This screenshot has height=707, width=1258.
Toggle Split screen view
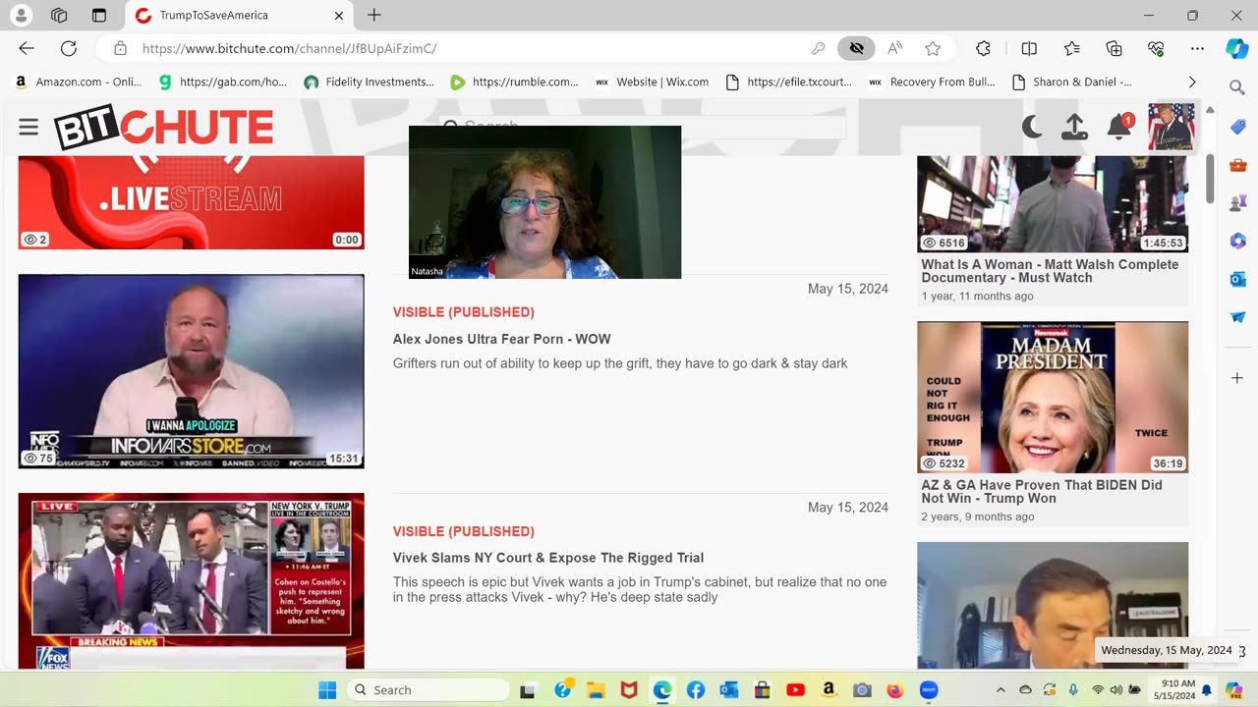1029,48
